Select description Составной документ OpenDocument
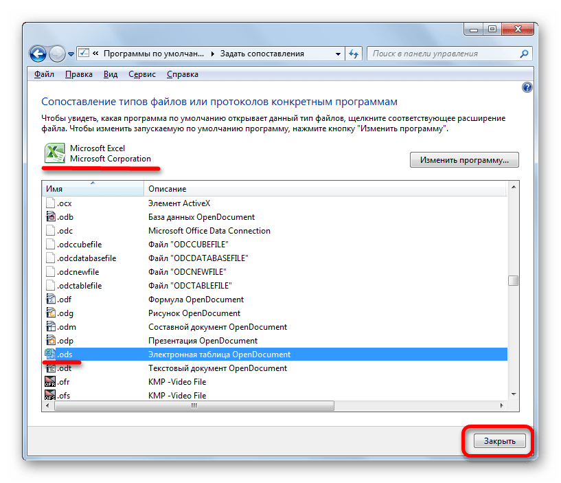 coord(218,327)
